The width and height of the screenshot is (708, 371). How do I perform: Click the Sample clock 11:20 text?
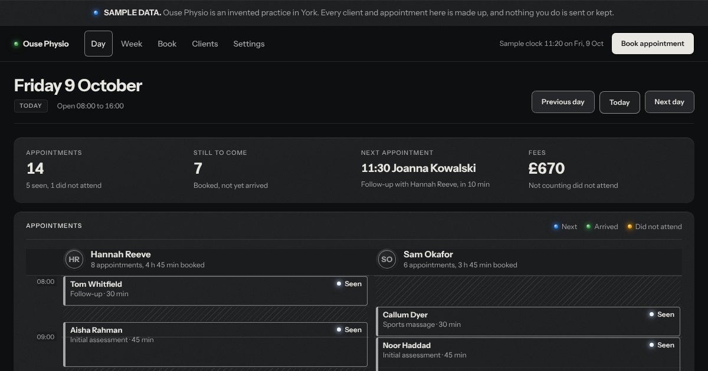(551, 44)
